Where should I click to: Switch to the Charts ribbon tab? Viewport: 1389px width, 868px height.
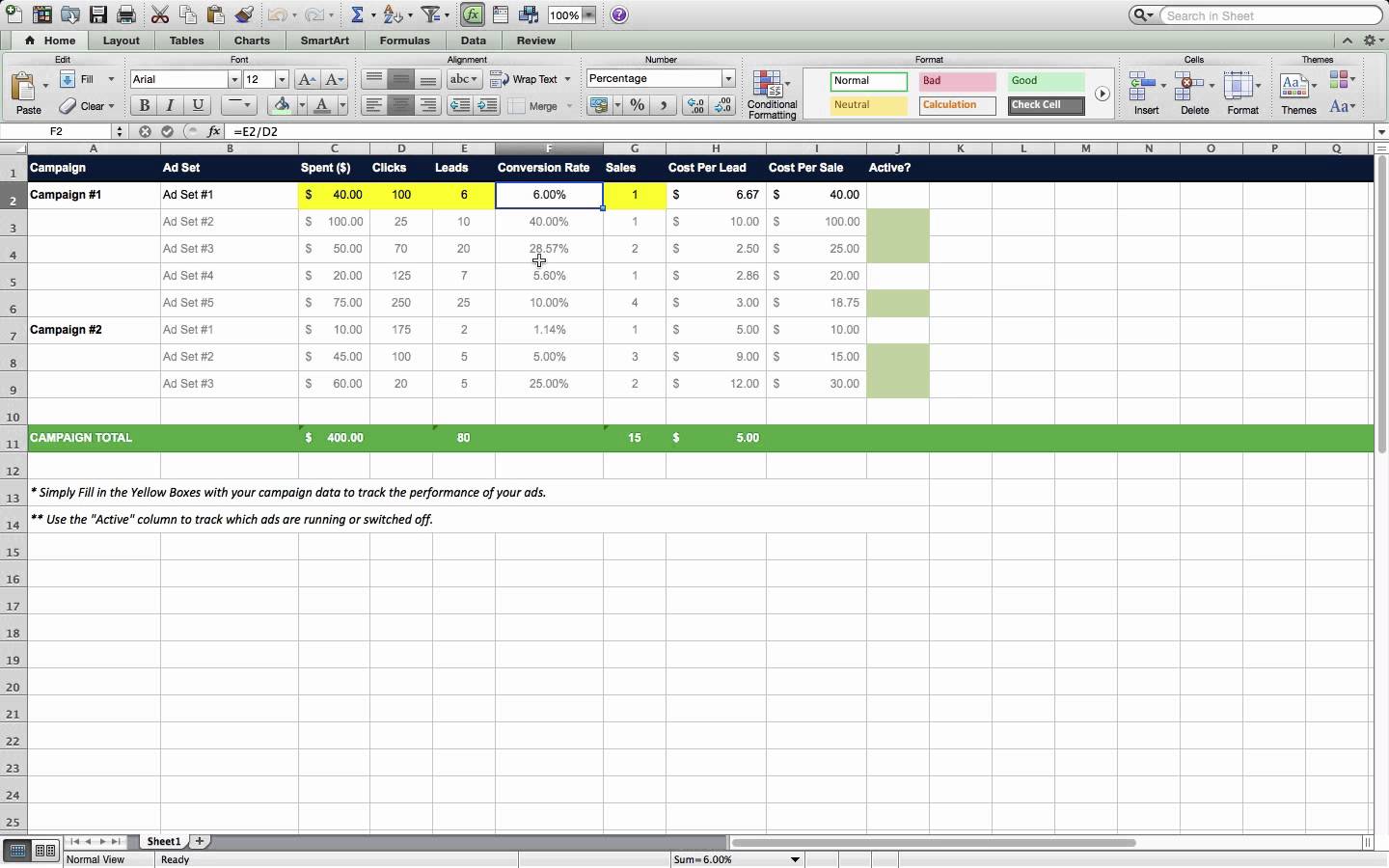[251, 41]
